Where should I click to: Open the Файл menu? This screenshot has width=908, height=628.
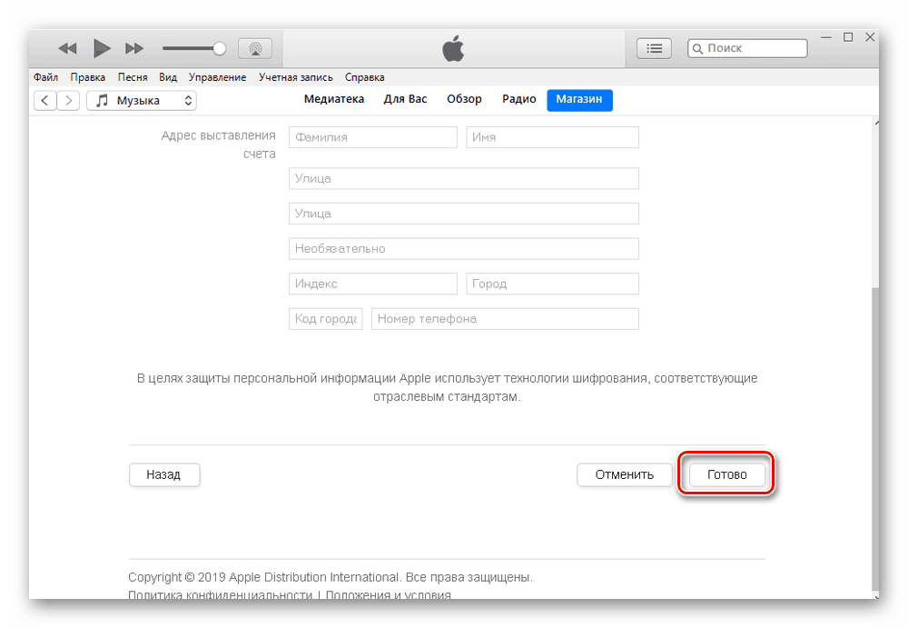(x=45, y=77)
